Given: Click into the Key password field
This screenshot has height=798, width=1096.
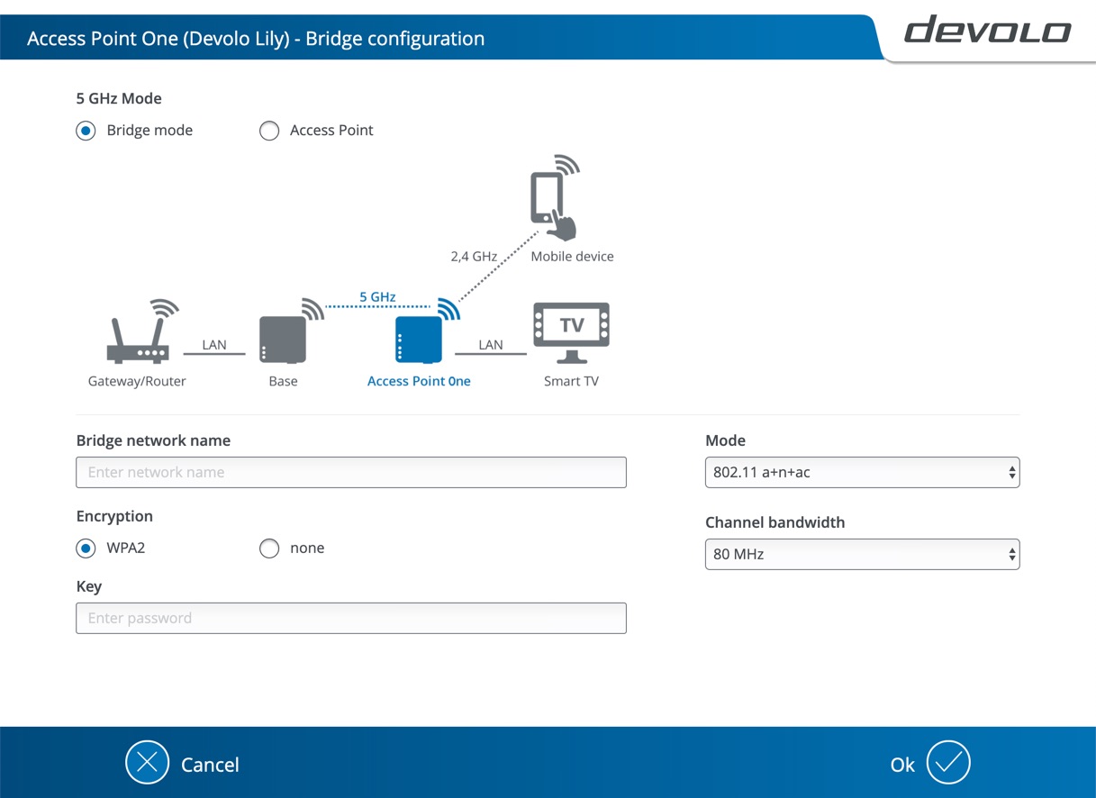Looking at the screenshot, I should 351,618.
